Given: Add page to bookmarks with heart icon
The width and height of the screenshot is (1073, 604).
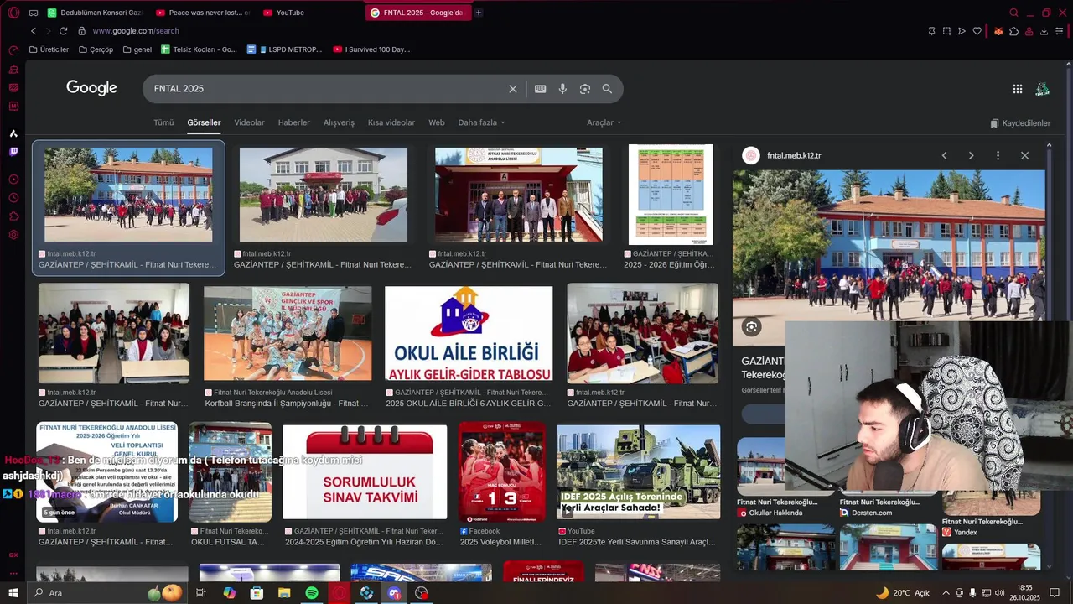Looking at the screenshot, I should [977, 31].
